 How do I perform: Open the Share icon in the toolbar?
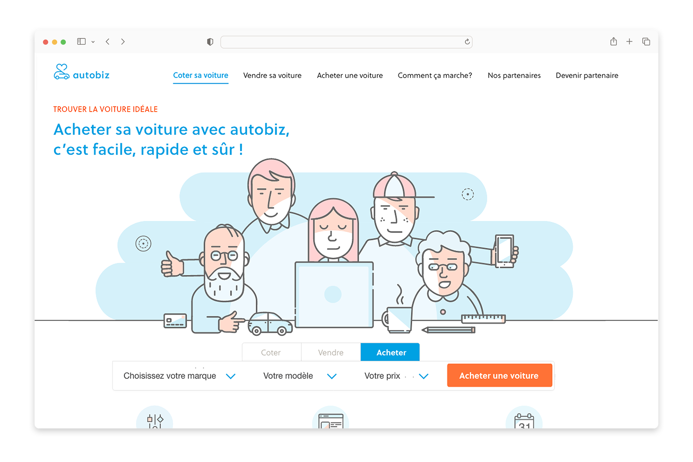614,42
